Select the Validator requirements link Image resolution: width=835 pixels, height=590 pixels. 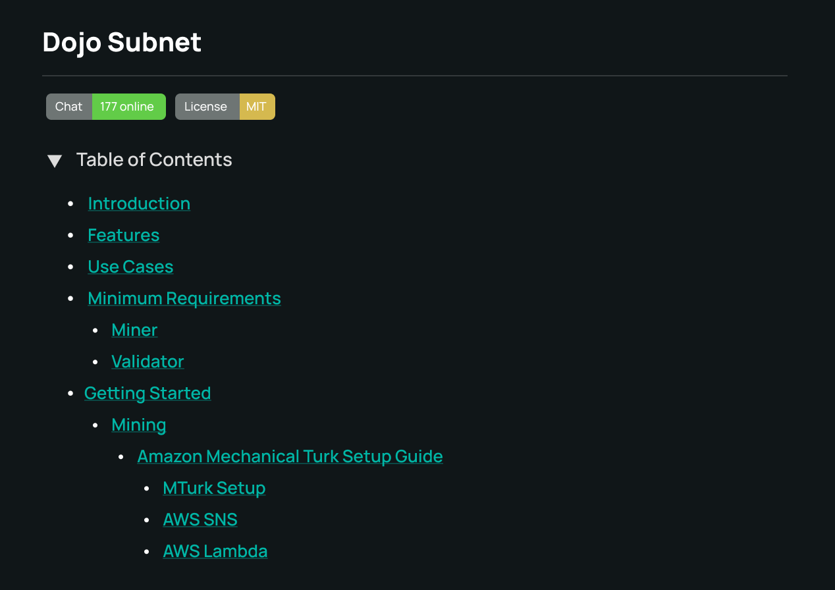(x=148, y=362)
